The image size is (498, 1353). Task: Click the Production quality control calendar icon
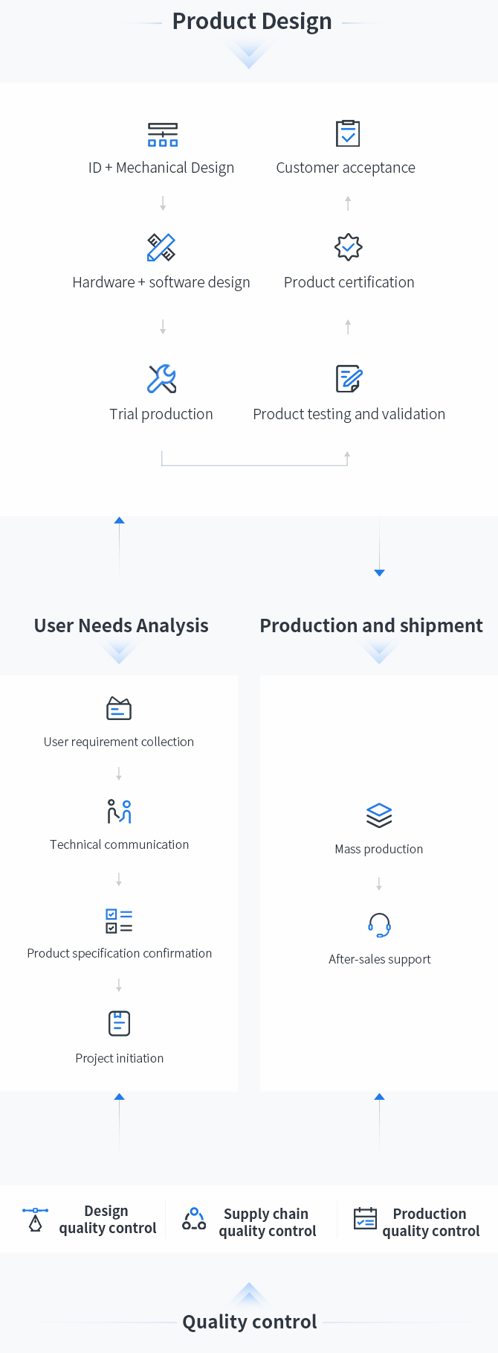pos(365,1220)
